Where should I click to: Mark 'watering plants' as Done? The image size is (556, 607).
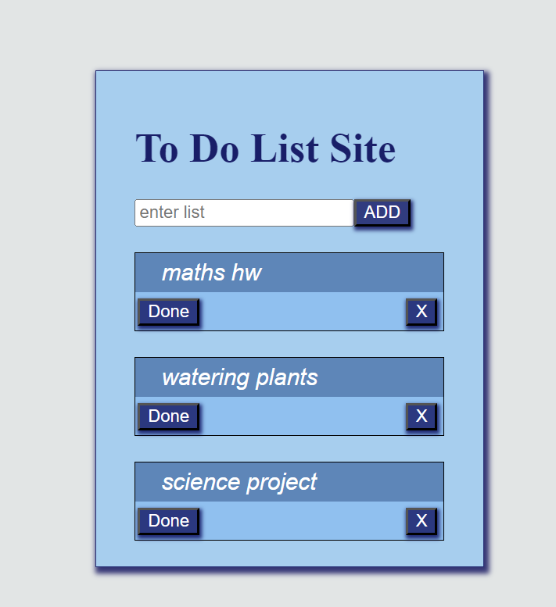point(169,416)
